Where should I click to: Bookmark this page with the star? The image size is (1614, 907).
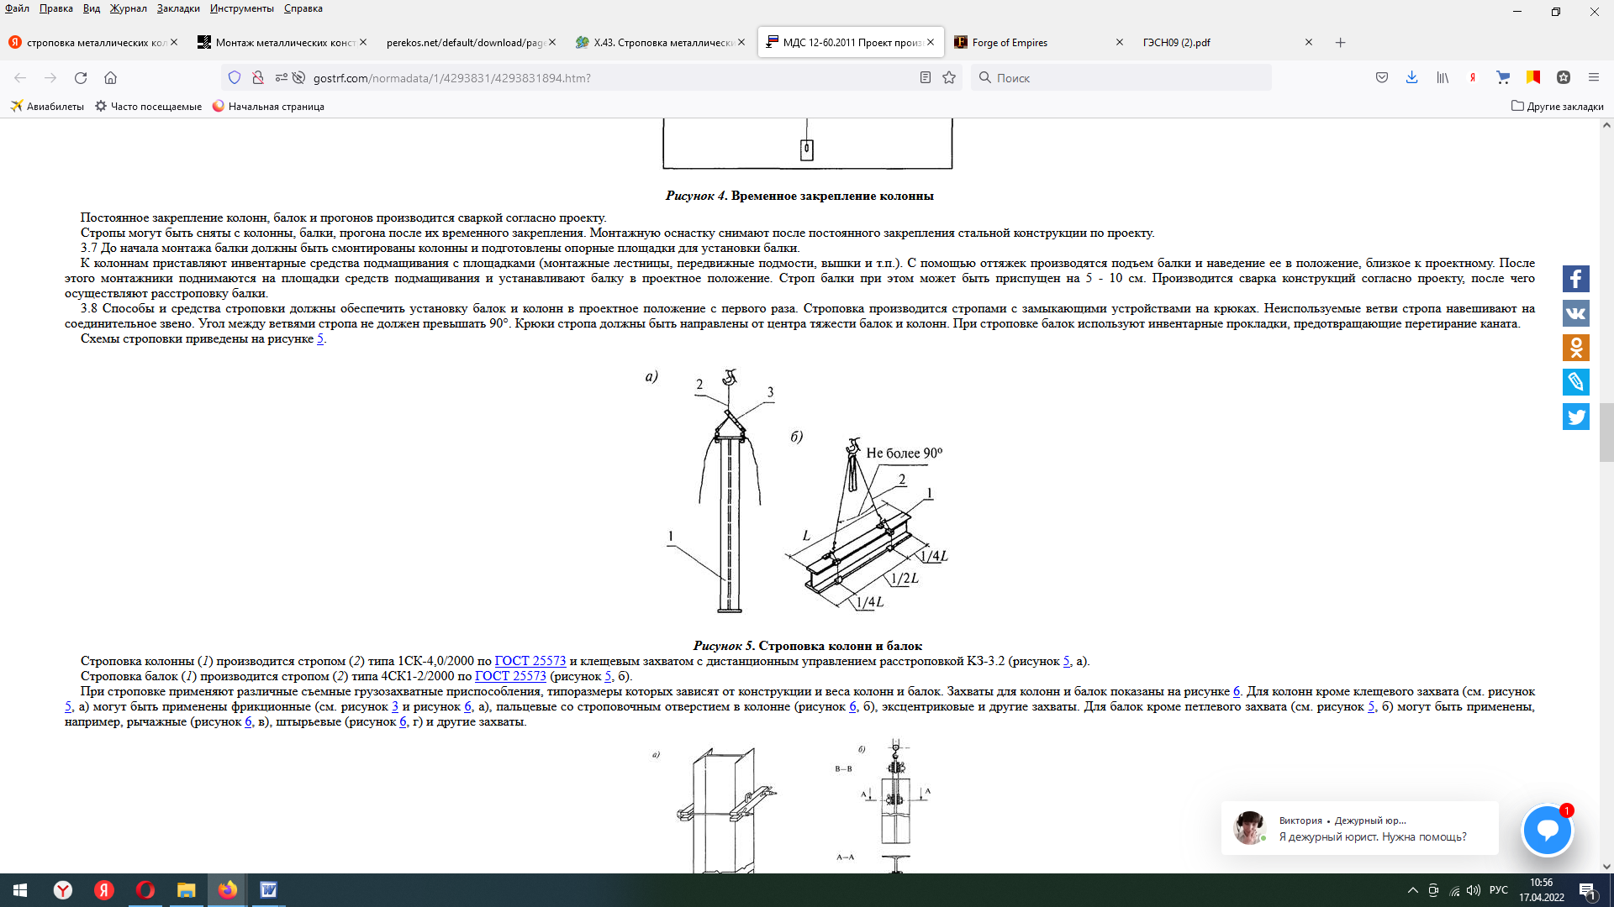pyautogui.click(x=949, y=77)
